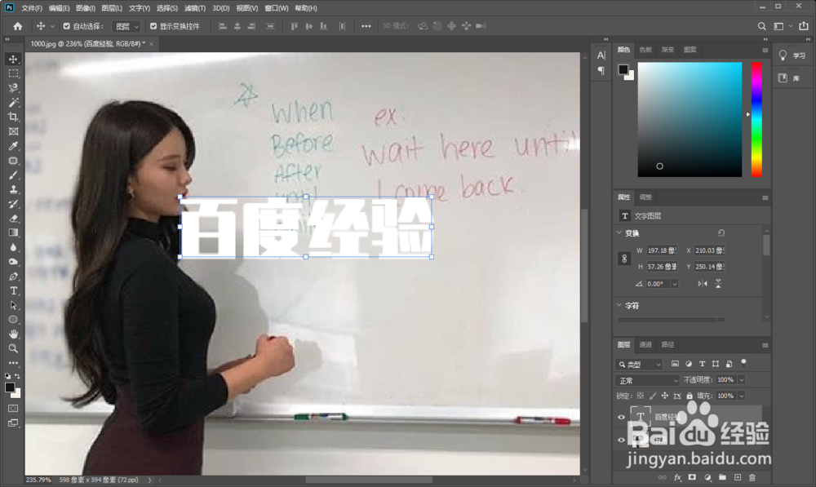
Task: Click the Home icon in options bar
Action: (x=18, y=26)
